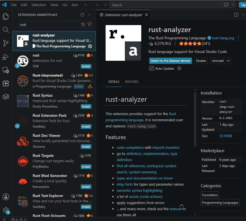The height and width of the screenshot is (221, 246).
Task: Go forward in navigation history
Action: coord(105,5)
